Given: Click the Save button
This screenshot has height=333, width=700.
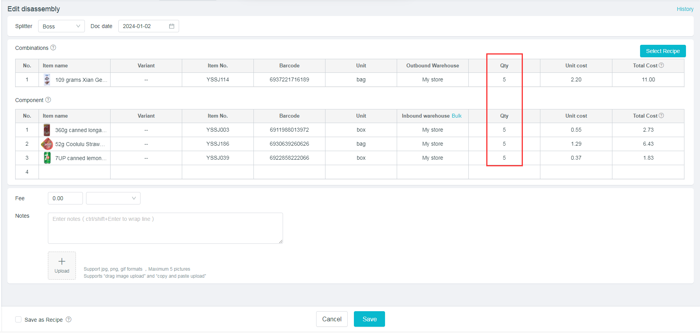Looking at the screenshot, I should click(x=369, y=319).
